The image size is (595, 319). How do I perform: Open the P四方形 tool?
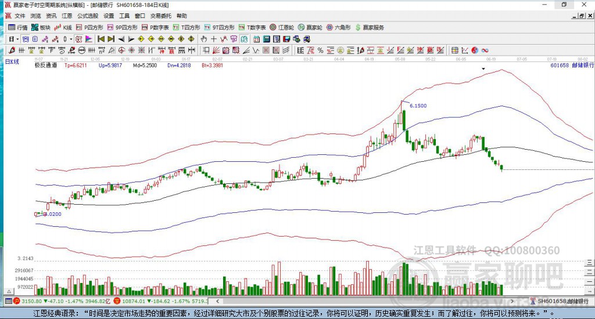[x=89, y=27]
